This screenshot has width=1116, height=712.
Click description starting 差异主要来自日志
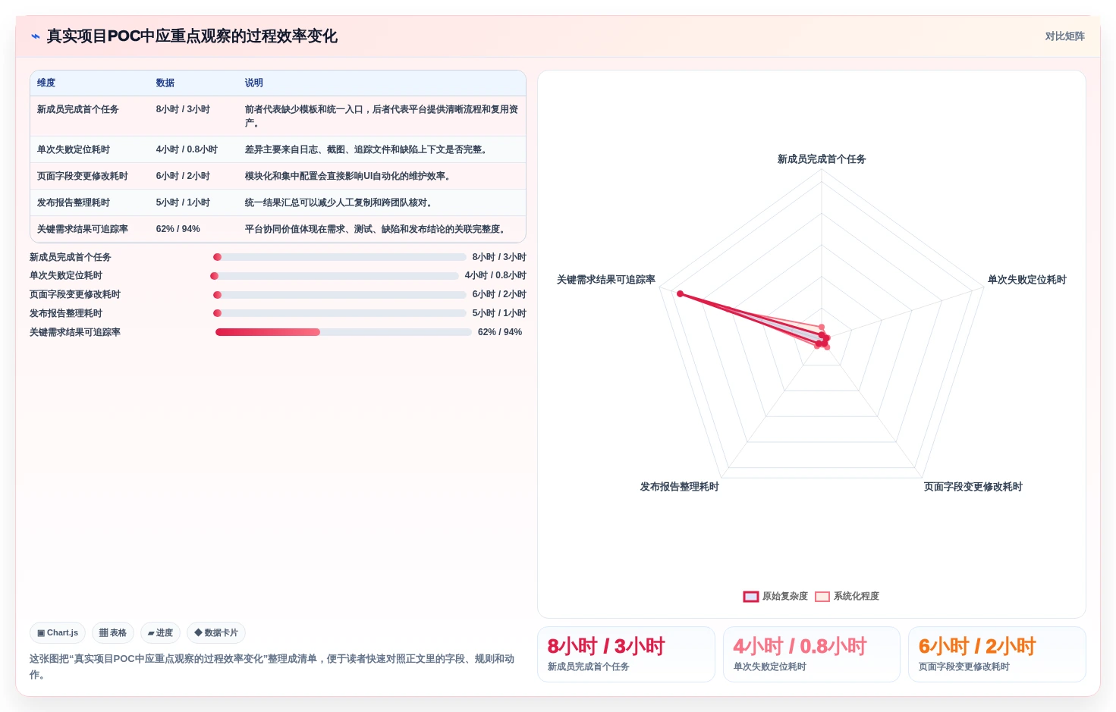tap(368, 149)
